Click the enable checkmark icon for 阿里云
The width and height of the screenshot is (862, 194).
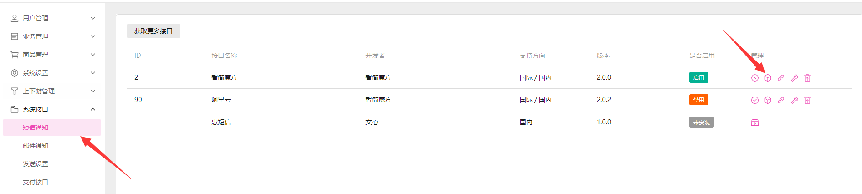[x=755, y=100]
